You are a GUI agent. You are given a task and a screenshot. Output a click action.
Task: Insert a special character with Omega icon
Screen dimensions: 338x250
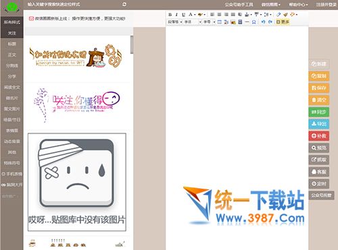pyautogui.click(x=254, y=22)
